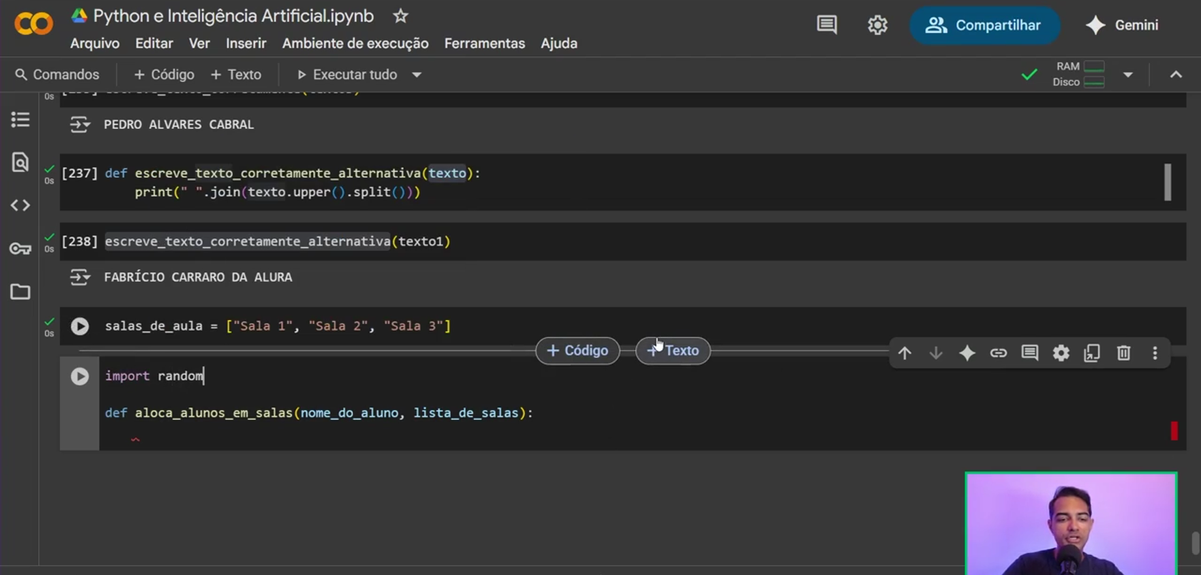Open the Ambiente de execução menu
Image resolution: width=1201 pixels, height=575 pixels.
[354, 43]
